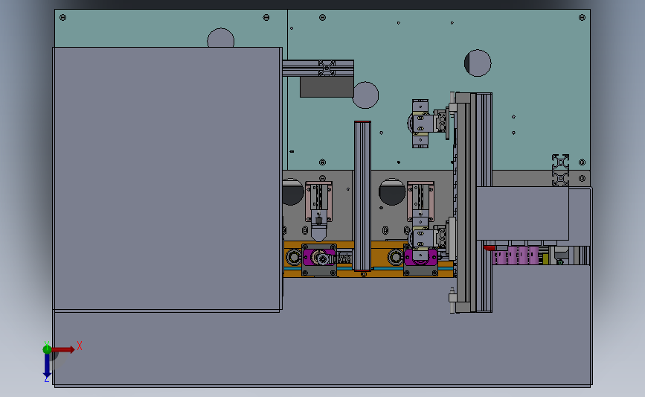Click the green Y axis origin ball

click(x=47, y=349)
